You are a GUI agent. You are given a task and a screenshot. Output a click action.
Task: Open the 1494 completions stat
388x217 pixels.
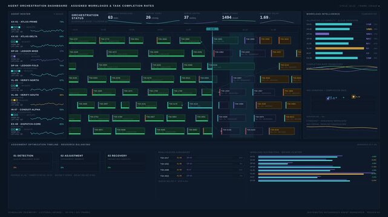pos(238,18)
